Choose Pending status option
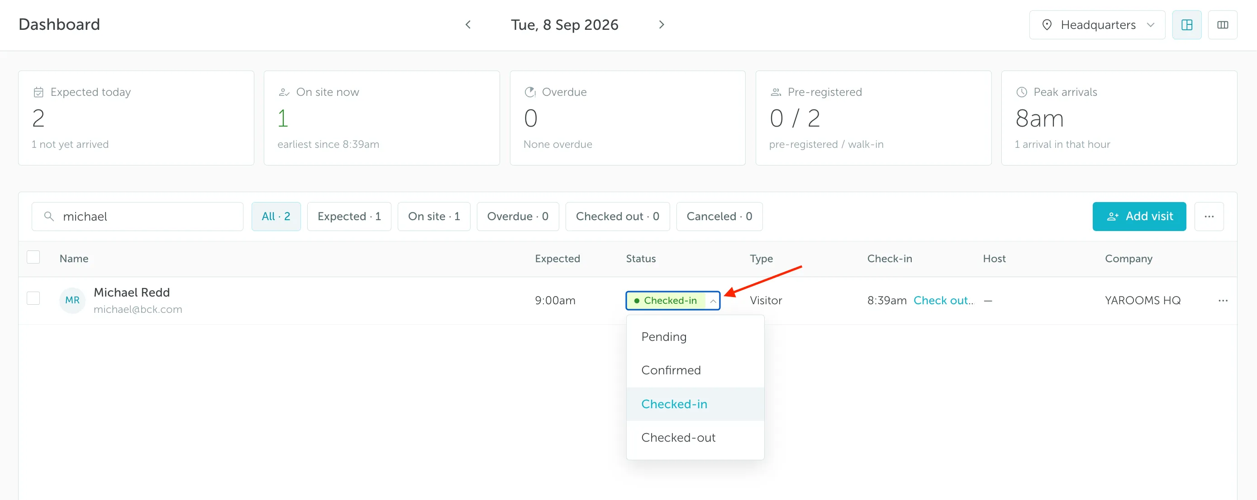Image resolution: width=1257 pixels, height=500 pixels. click(695, 337)
